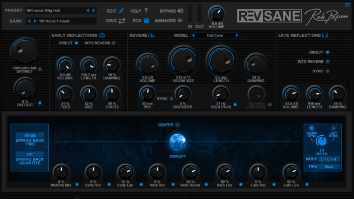Click the Distort knob

(25, 88)
